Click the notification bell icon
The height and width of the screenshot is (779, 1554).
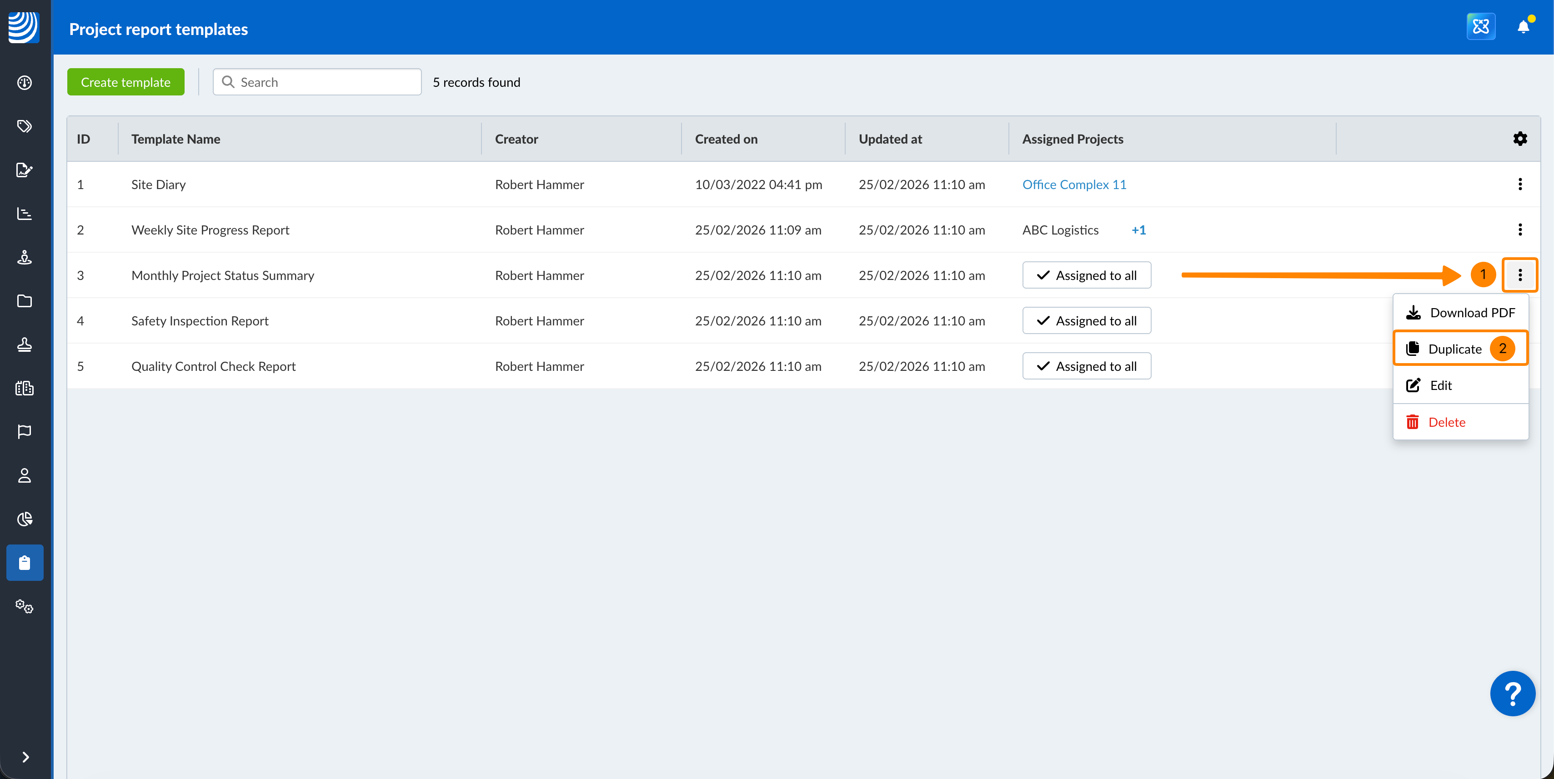pyautogui.click(x=1523, y=26)
